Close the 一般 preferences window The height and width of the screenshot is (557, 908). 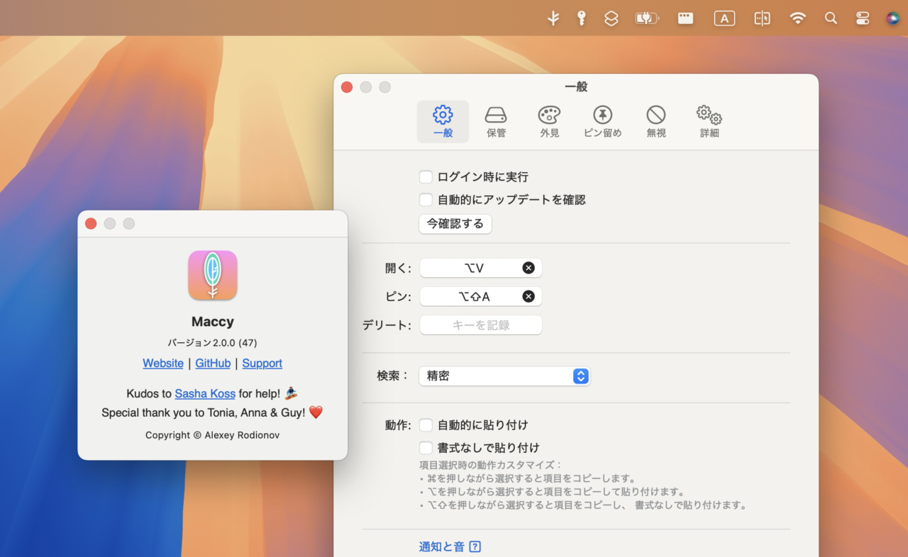347,87
